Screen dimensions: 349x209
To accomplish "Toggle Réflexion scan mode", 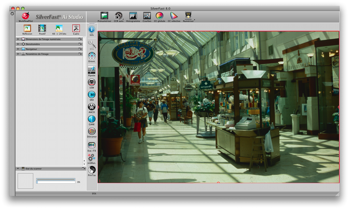I will coord(27,28).
